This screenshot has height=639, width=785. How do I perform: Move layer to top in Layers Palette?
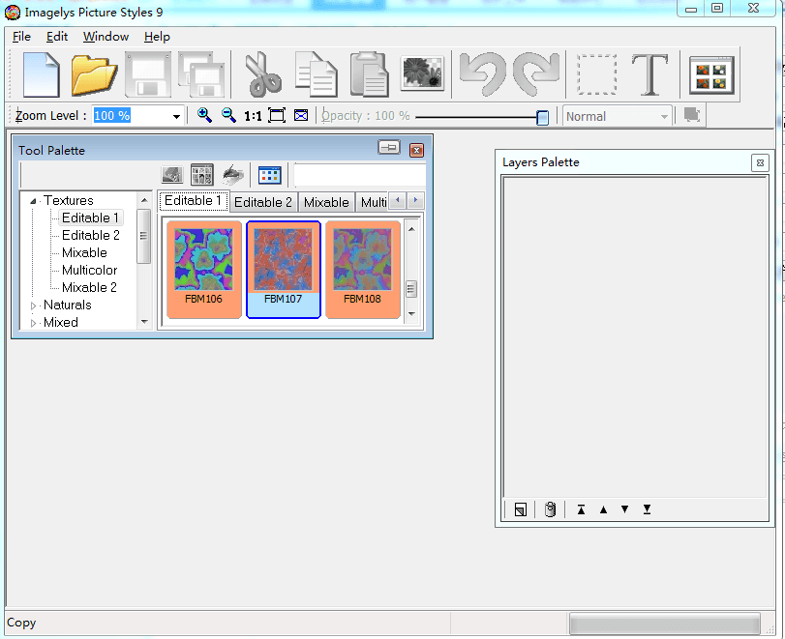(x=581, y=509)
